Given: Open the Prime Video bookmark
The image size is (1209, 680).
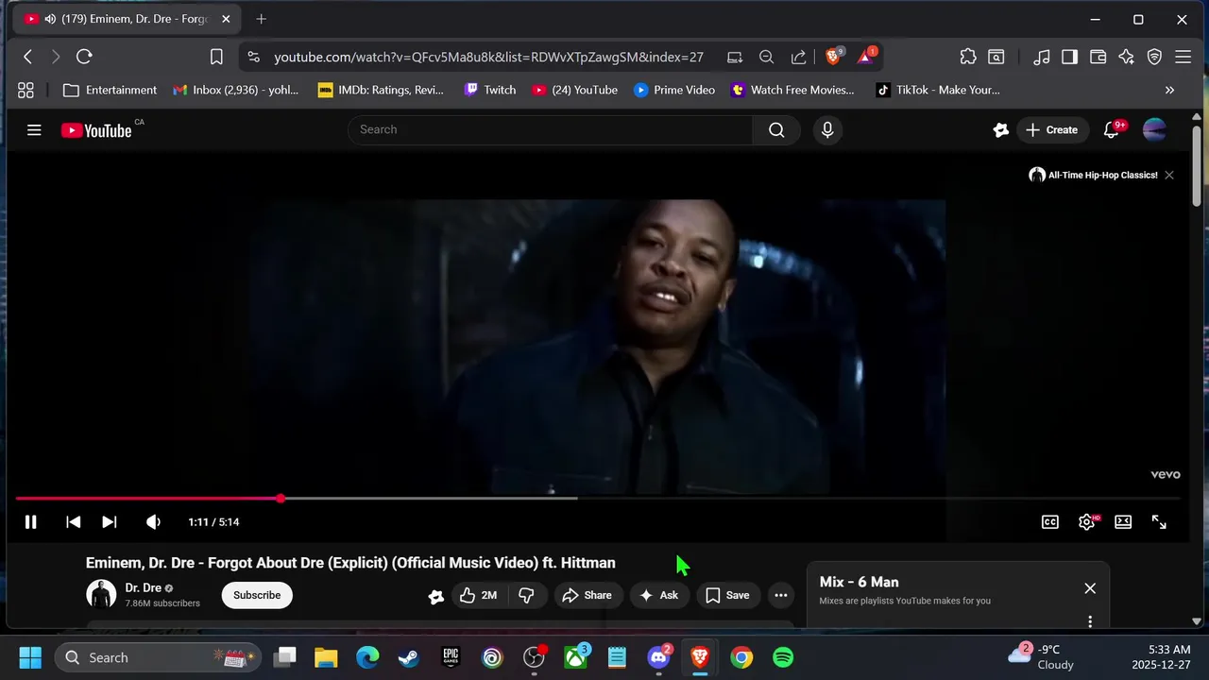Looking at the screenshot, I should click(674, 90).
